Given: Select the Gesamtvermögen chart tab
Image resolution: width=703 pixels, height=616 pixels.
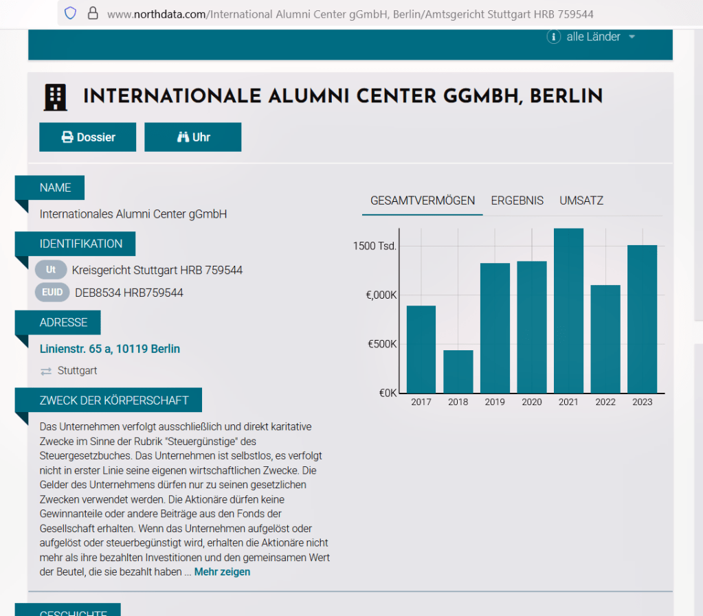Looking at the screenshot, I should click(422, 201).
